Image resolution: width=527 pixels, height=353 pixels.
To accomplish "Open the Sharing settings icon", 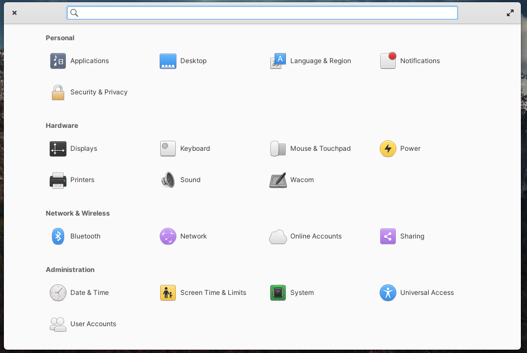I will coord(388,236).
